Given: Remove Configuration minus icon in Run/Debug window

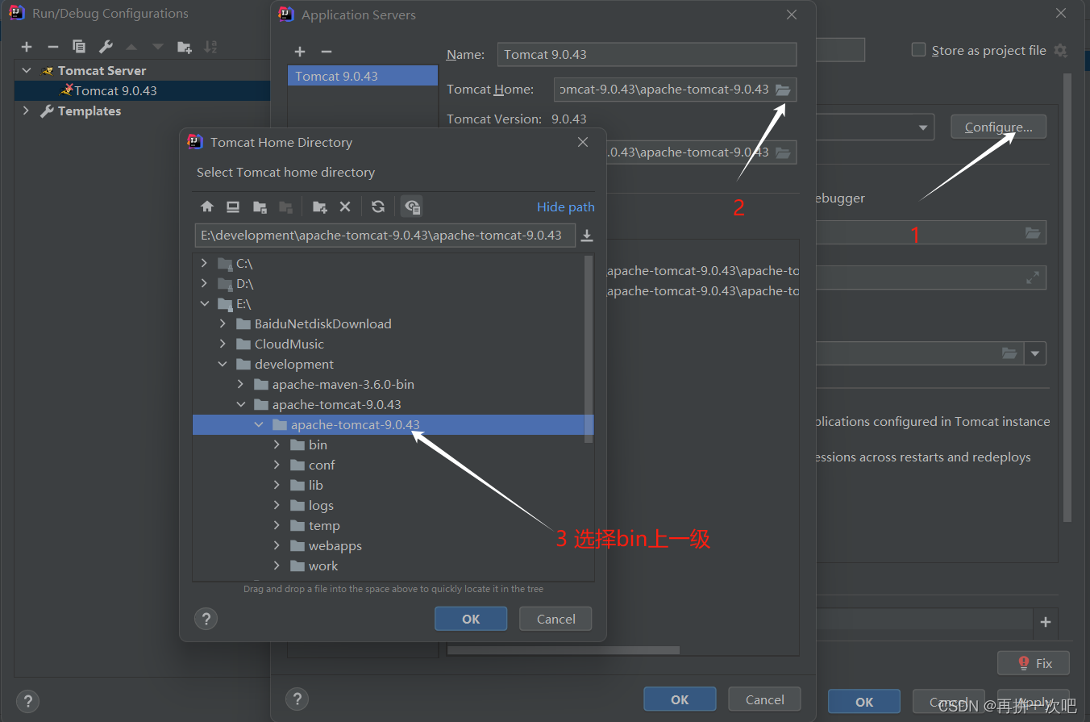Looking at the screenshot, I should pos(52,47).
